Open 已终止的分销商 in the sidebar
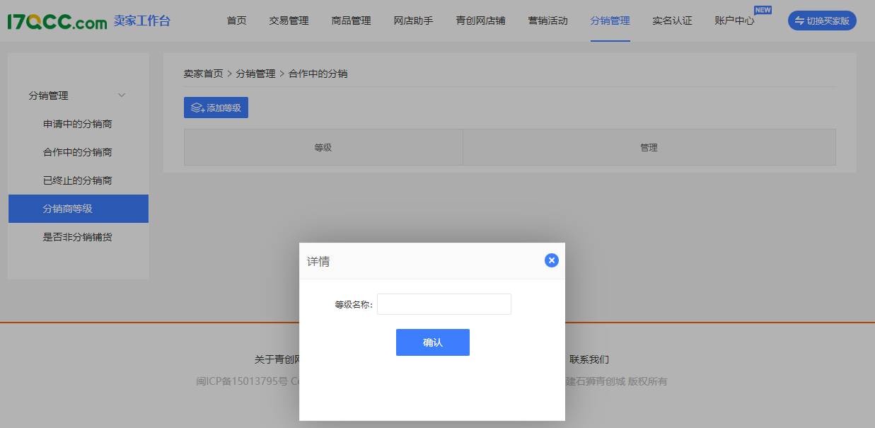Screen dimensions: 875x428 (78, 180)
